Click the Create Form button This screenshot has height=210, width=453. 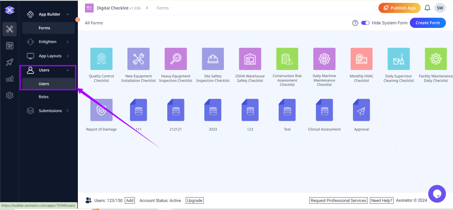(427, 23)
